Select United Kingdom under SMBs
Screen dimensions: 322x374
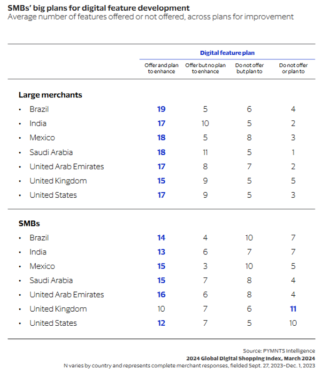pyautogui.click(x=58, y=309)
